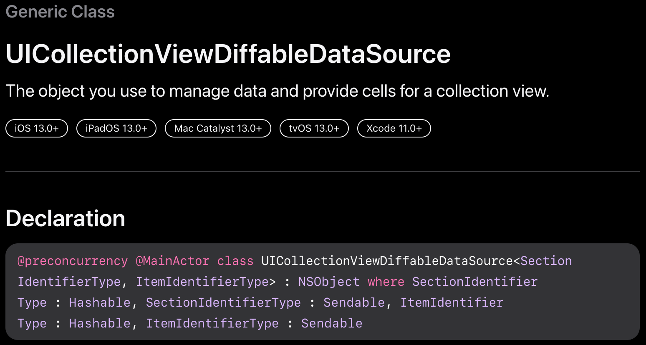
Task: Open Hashable link on the last declaration line
Action: [100, 323]
